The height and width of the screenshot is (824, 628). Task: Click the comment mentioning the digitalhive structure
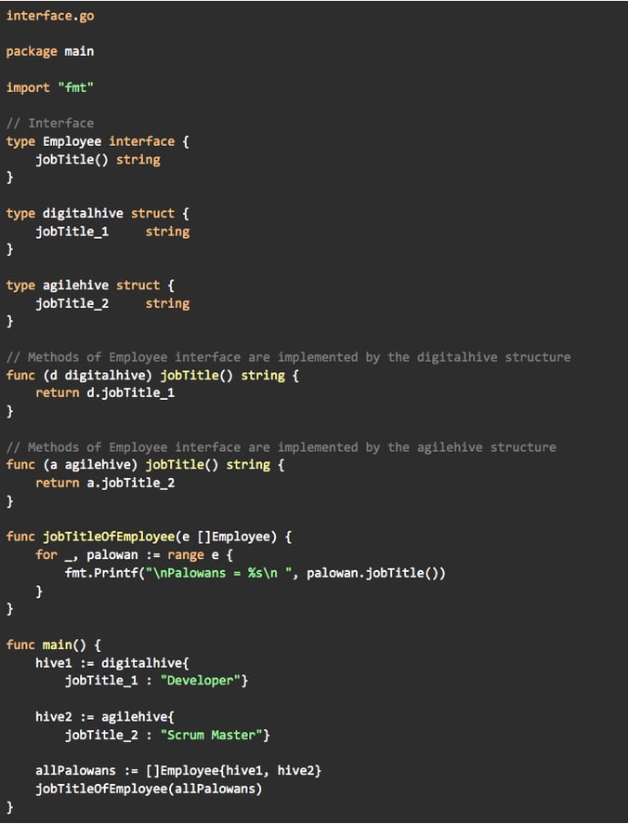(288, 357)
